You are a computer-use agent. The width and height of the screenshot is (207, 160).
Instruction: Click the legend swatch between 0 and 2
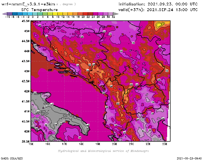pyautogui.click(x=35, y=14)
